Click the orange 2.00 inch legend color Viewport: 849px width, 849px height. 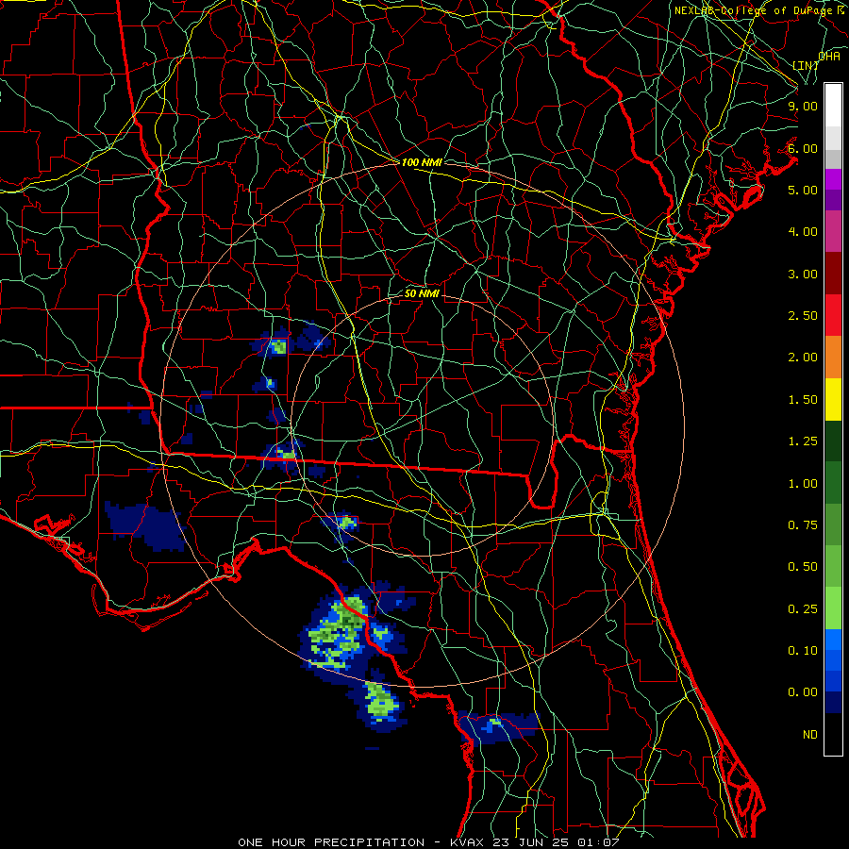tap(833, 357)
